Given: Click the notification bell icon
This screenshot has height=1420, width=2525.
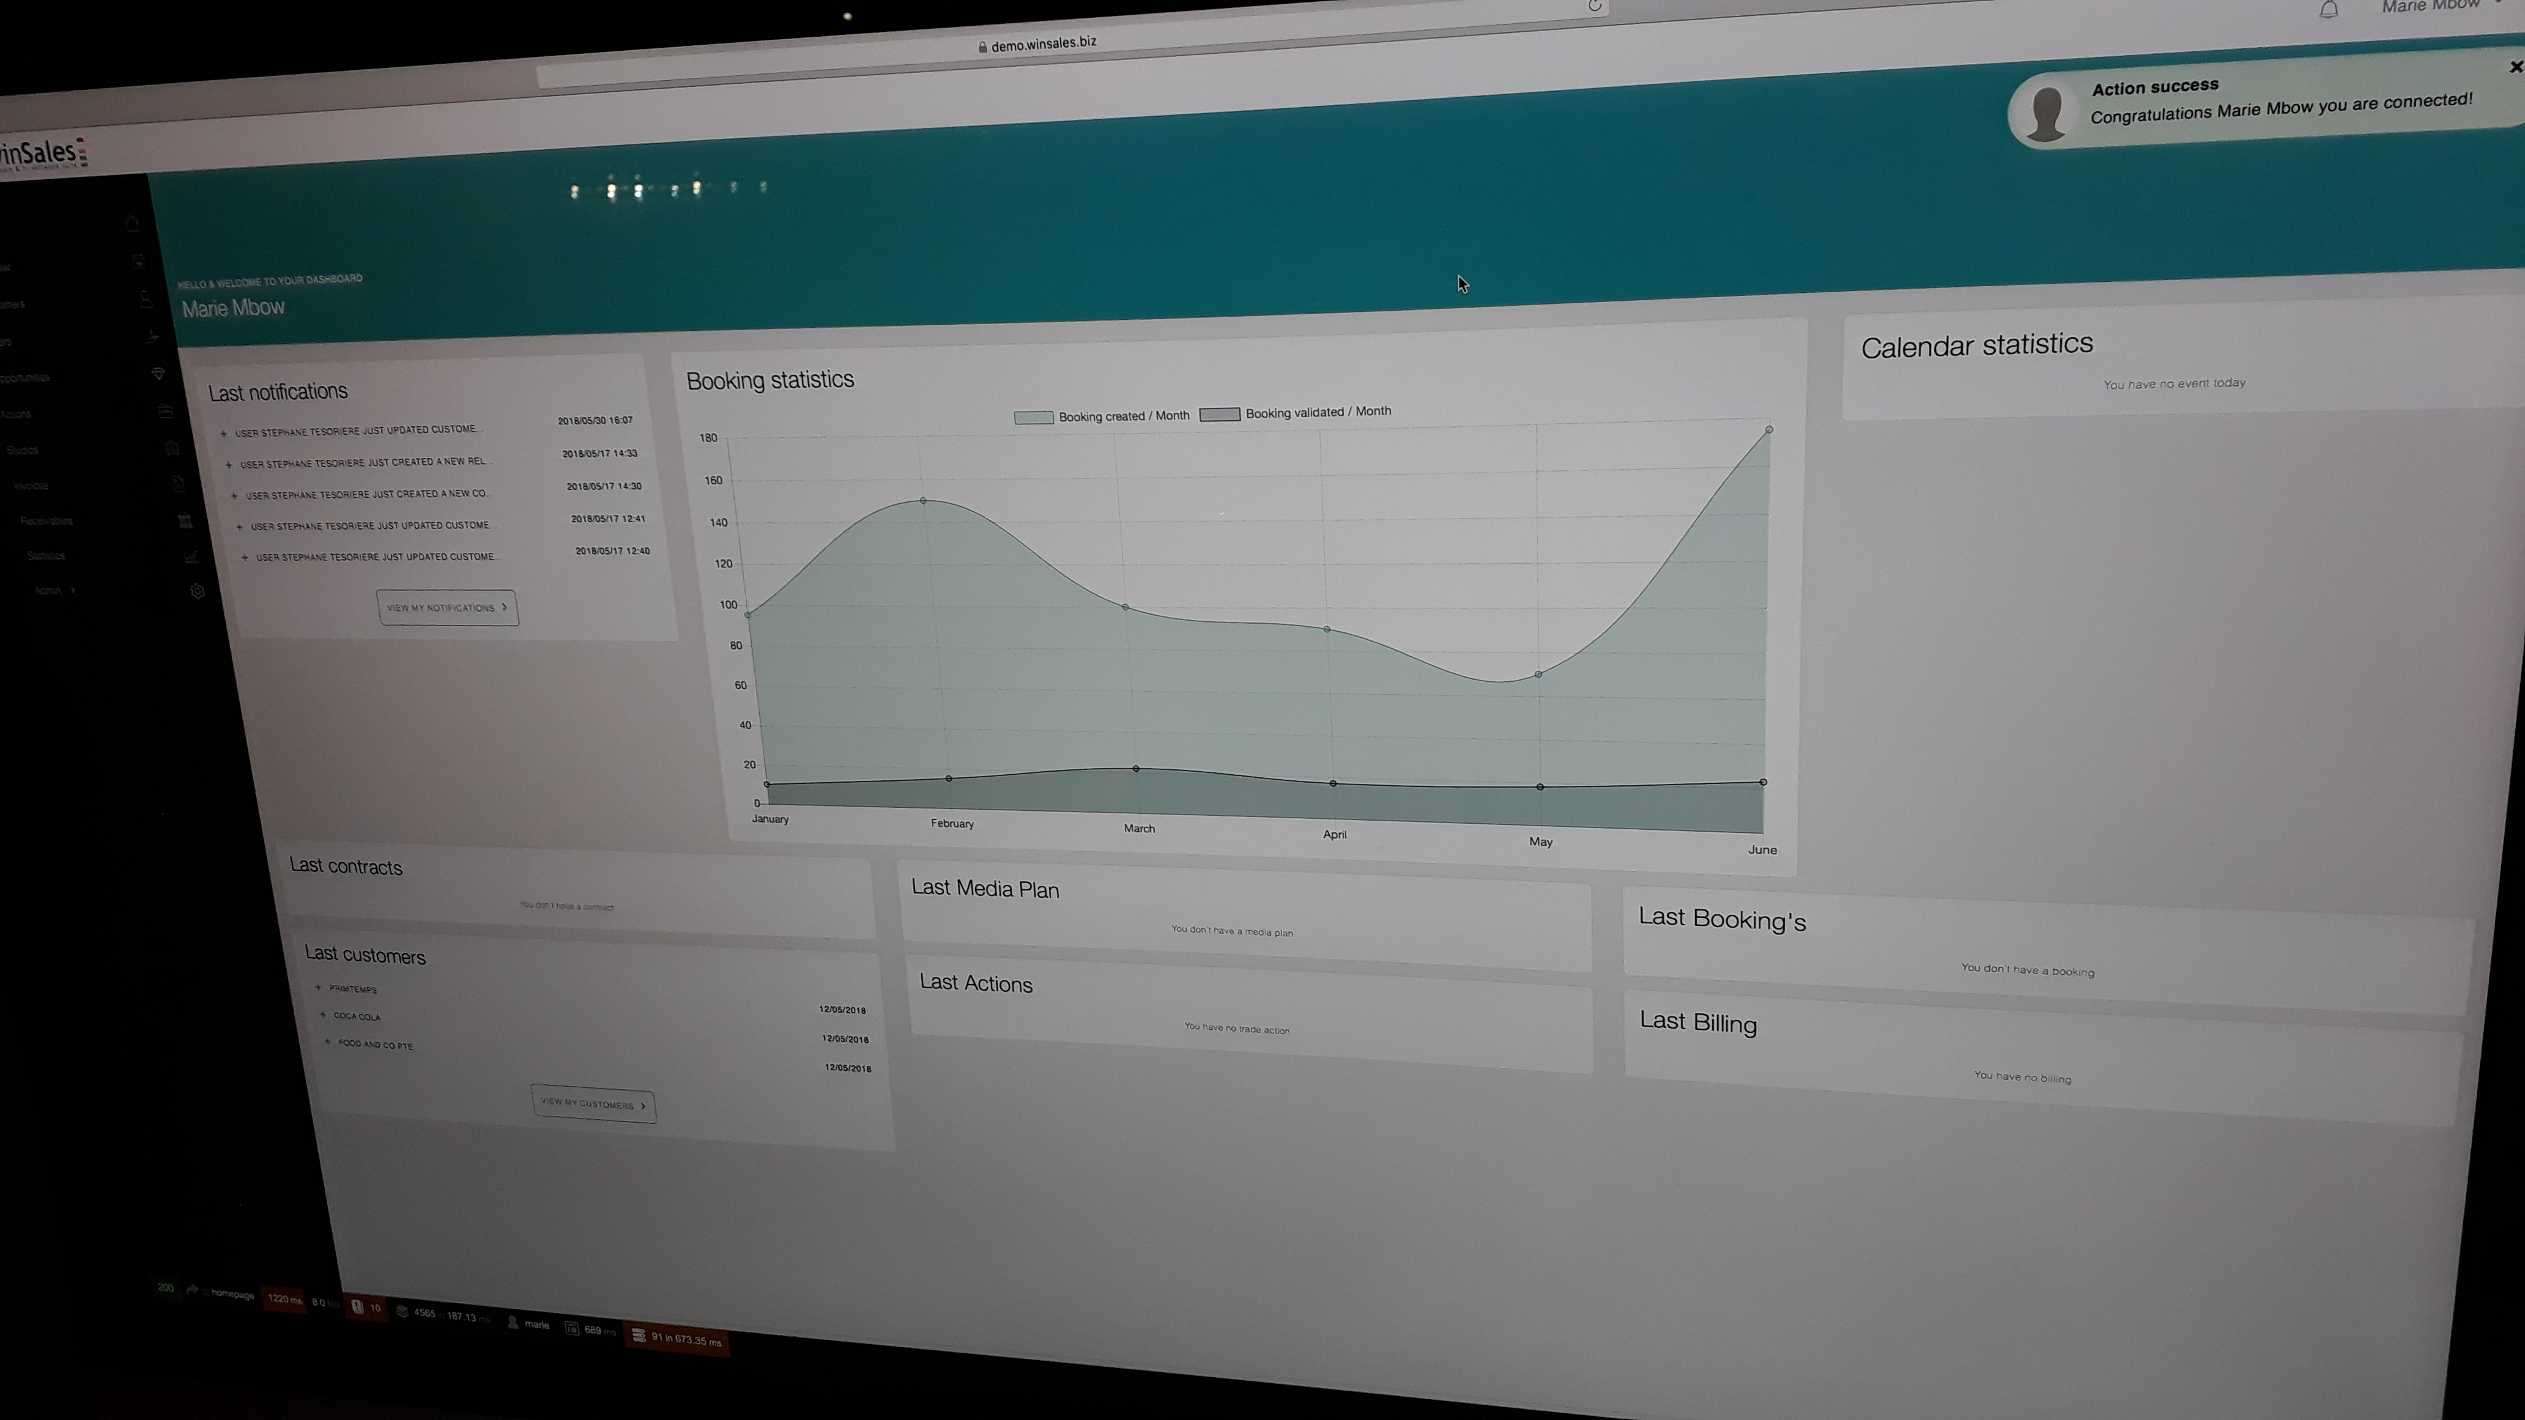Looking at the screenshot, I should pos(2328,11).
